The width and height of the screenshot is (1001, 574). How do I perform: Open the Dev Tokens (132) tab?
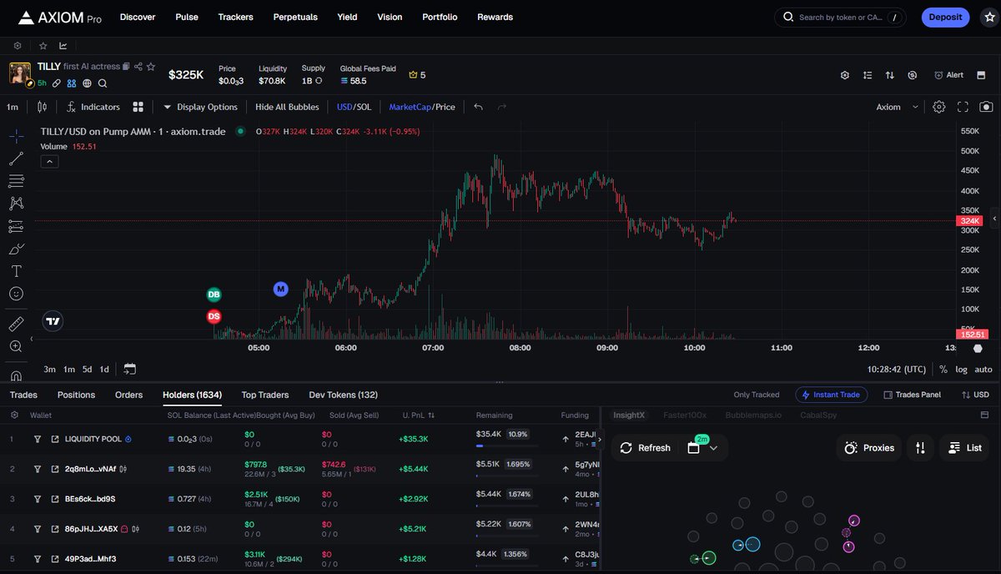point(343,395)
